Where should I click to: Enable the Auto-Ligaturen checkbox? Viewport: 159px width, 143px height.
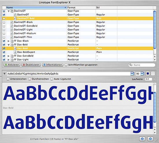click(52, 79)
